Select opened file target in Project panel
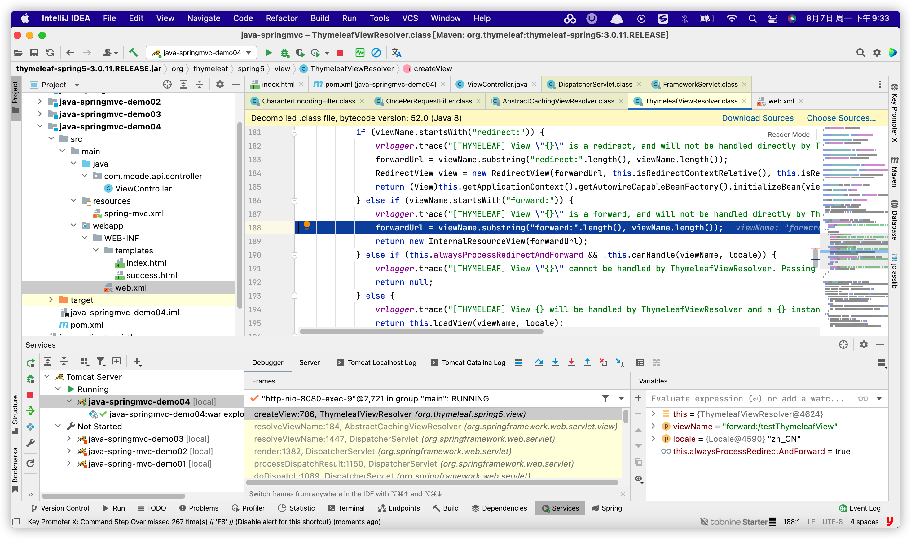The height and width of the screenshot is (539, 911). point(167,84)
